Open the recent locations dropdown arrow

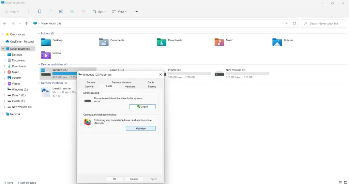point(20,24)
